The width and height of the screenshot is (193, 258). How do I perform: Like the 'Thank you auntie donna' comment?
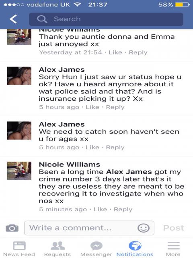click(x=115, y=52)
